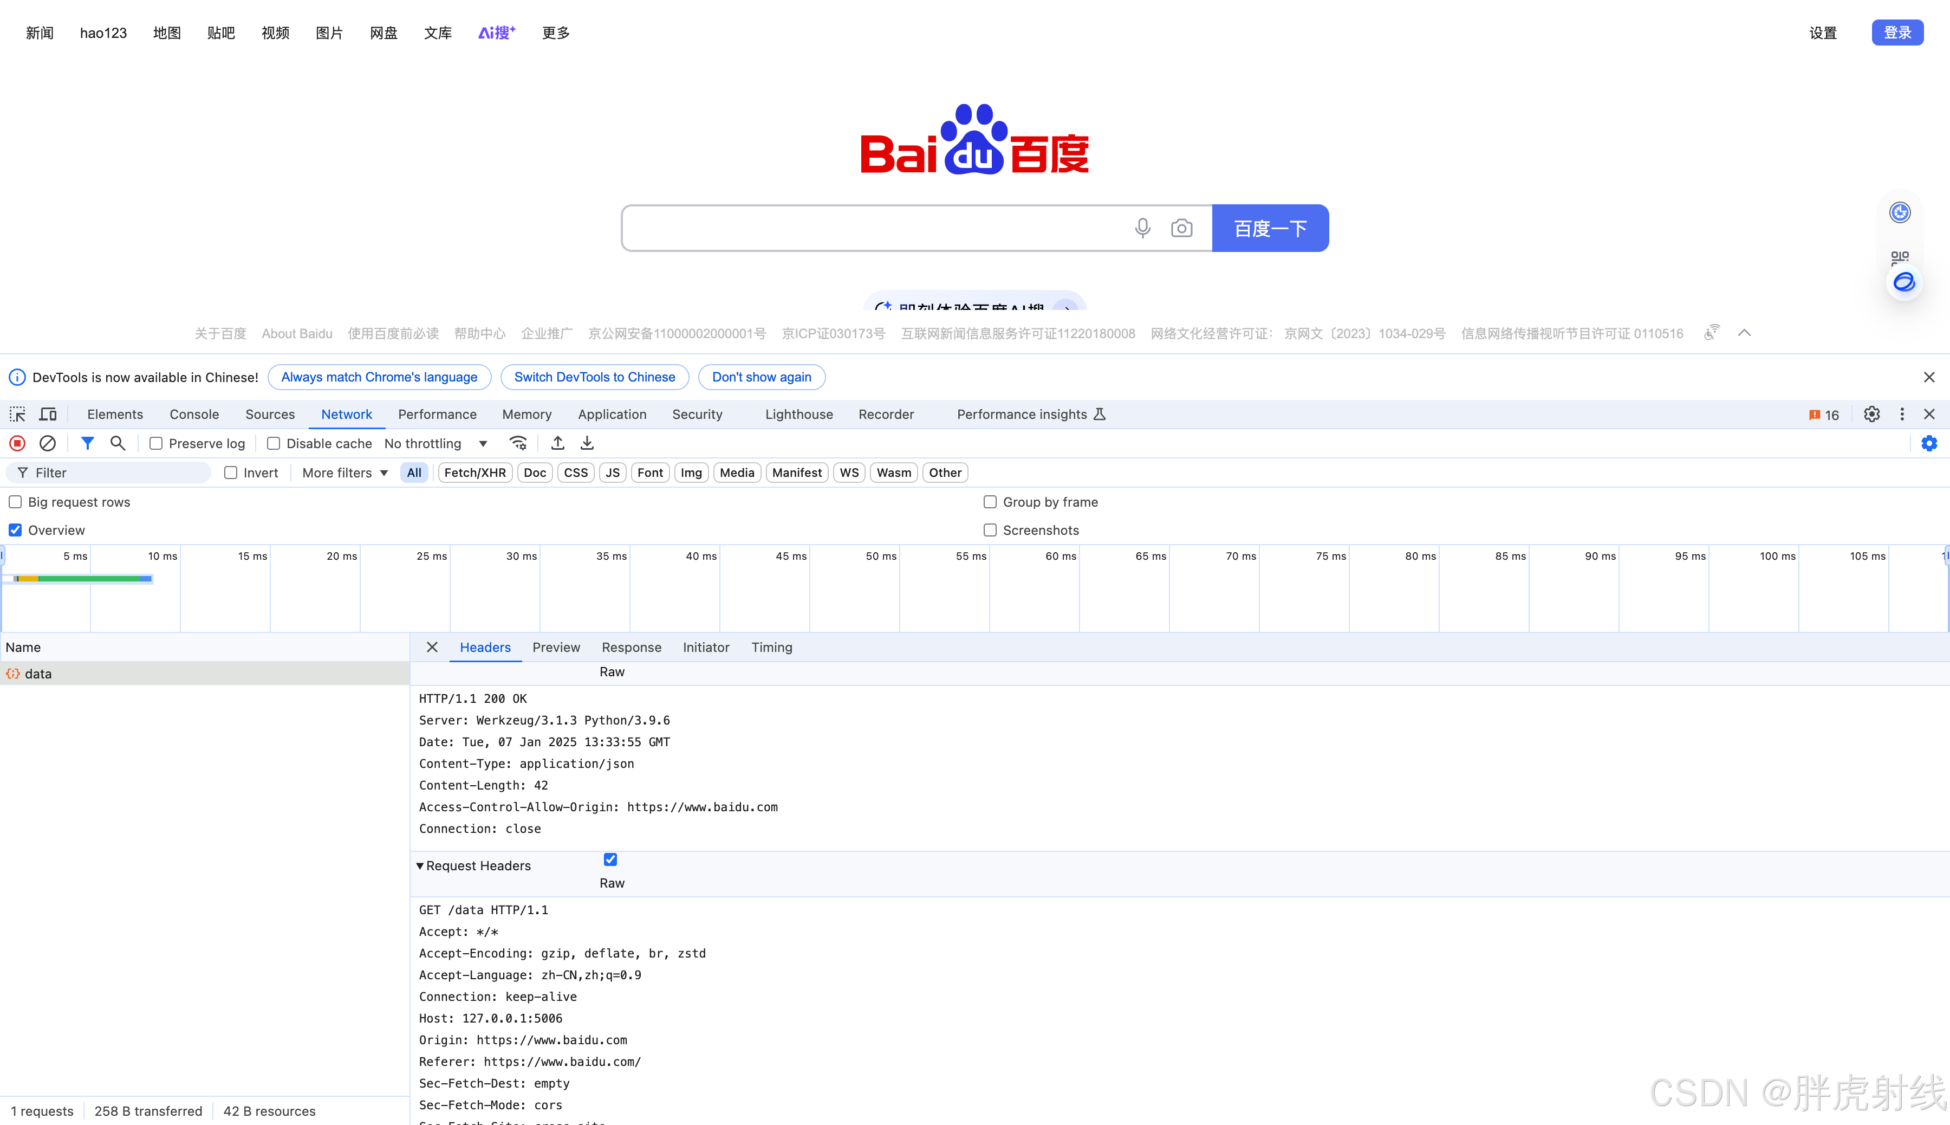Viewport: 1950px width, 1125px height.
Task: Click Always match Chrome's language
Action: (379, 377)
